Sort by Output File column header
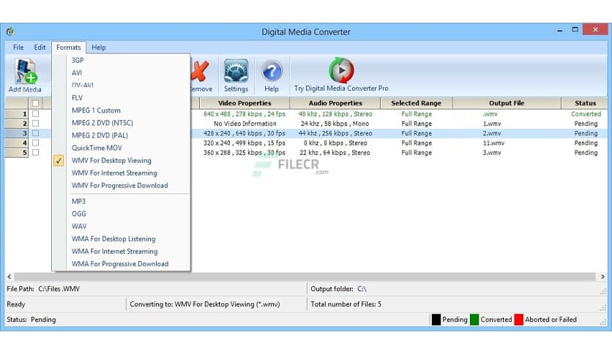612x354 pixels. (x=507, y=103)
